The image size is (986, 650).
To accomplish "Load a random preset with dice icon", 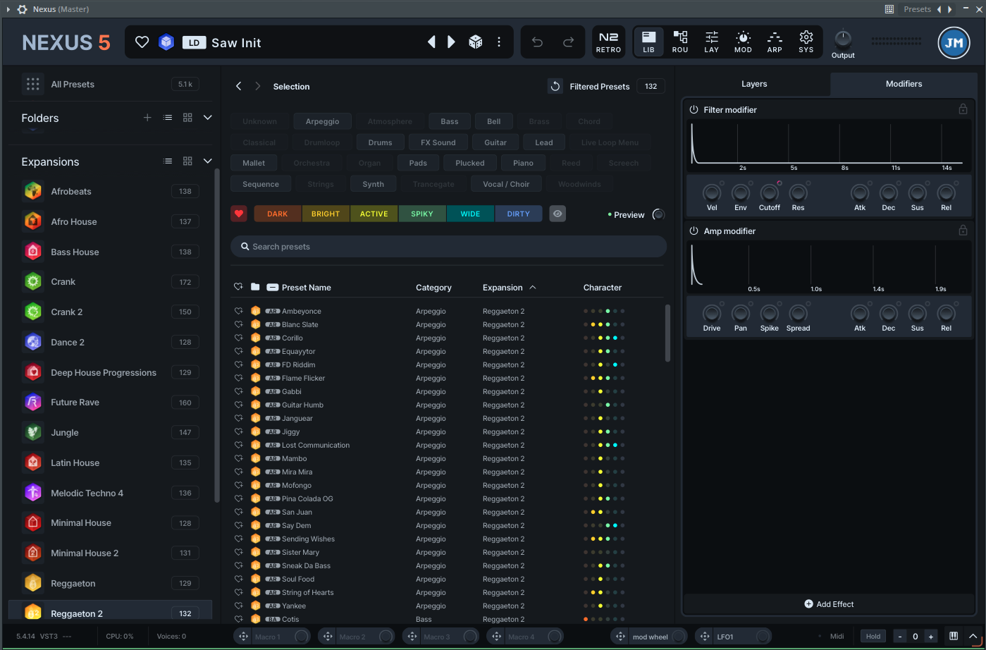I will click(x=476, y=42).
